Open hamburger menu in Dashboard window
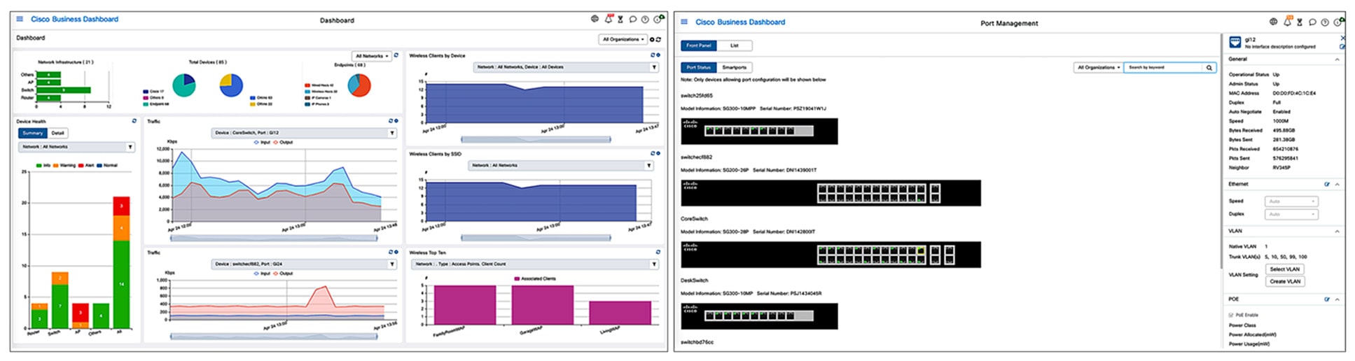 pyautogui.click(x=20, y=19)
